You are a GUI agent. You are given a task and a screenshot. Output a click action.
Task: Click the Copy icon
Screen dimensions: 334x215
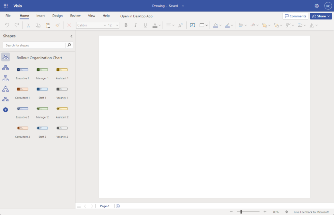[38, 25]
